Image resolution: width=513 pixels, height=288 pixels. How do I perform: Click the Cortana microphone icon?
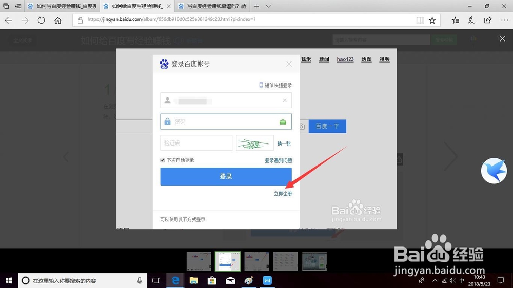[140, 280]
